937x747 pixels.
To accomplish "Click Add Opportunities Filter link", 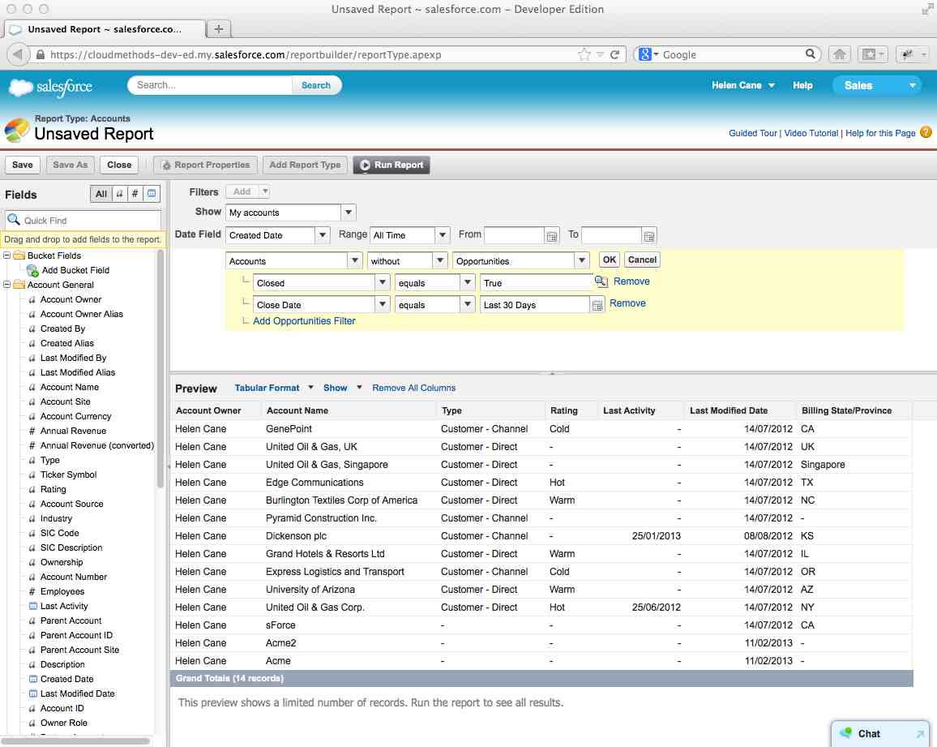I will (304, 320).
